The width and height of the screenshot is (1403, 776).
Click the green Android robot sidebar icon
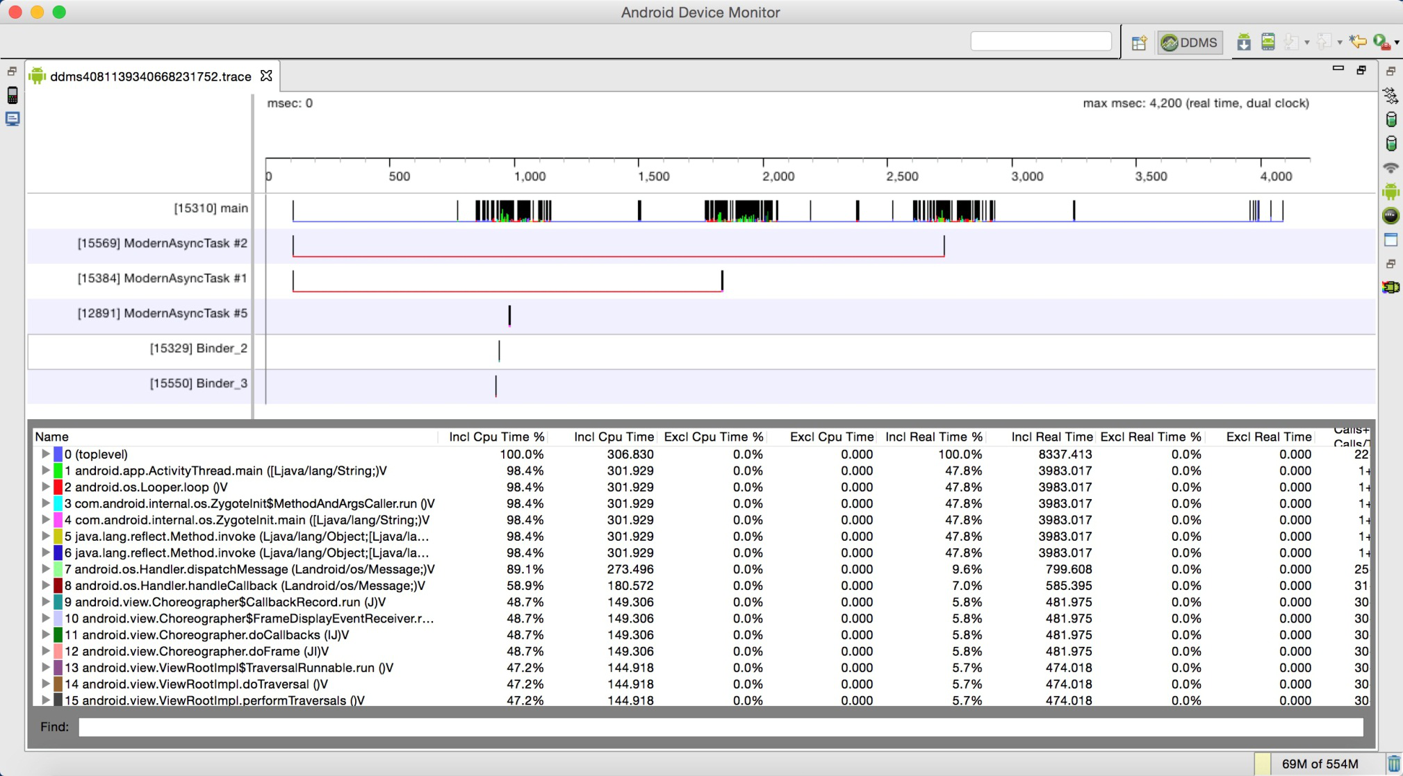[x=1390, y=192]
